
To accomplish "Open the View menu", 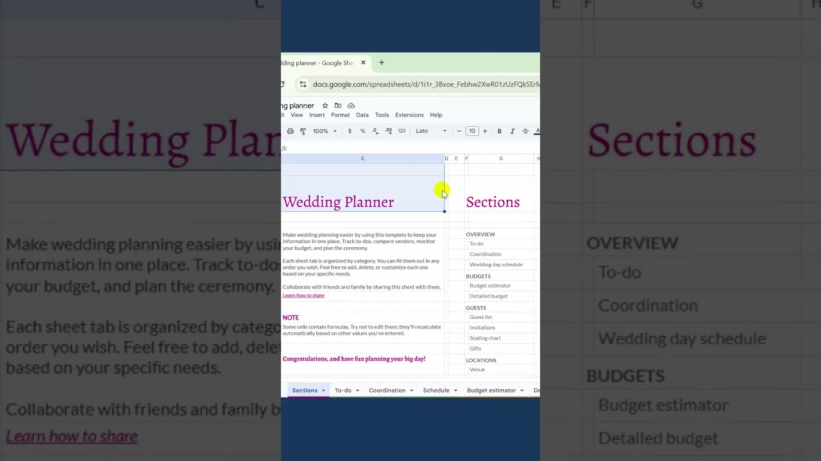I will tap(296, 115).
